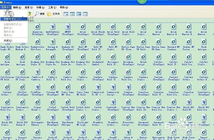
Task: Select the Comic Sans MS Bold font icon
Action: [x=83, y=87]
